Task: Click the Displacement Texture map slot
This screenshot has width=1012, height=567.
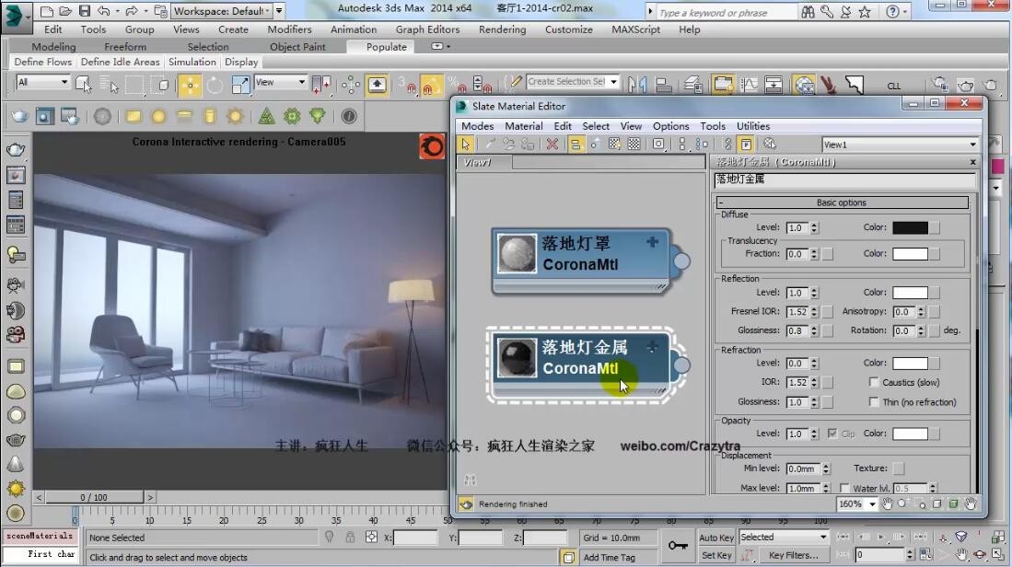Action: point(899,469)
